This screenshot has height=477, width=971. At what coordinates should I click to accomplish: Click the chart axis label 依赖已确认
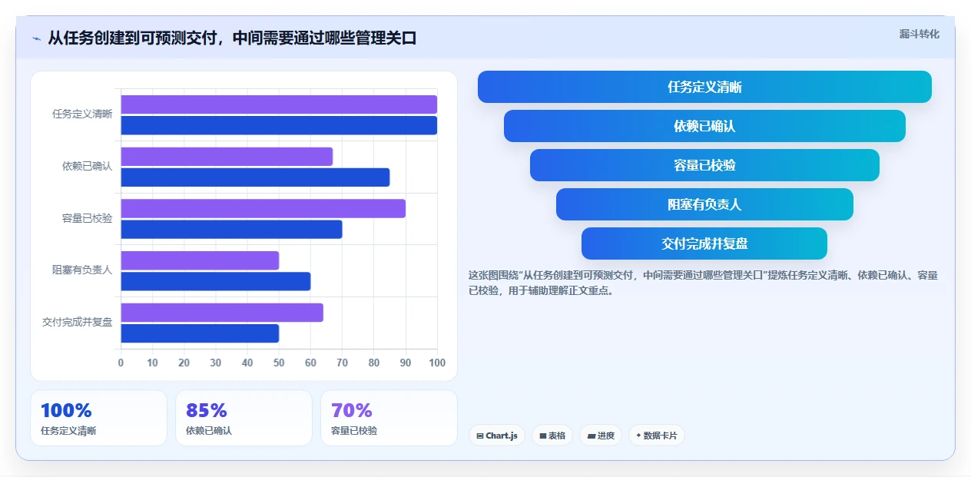[x=87, y=166]
